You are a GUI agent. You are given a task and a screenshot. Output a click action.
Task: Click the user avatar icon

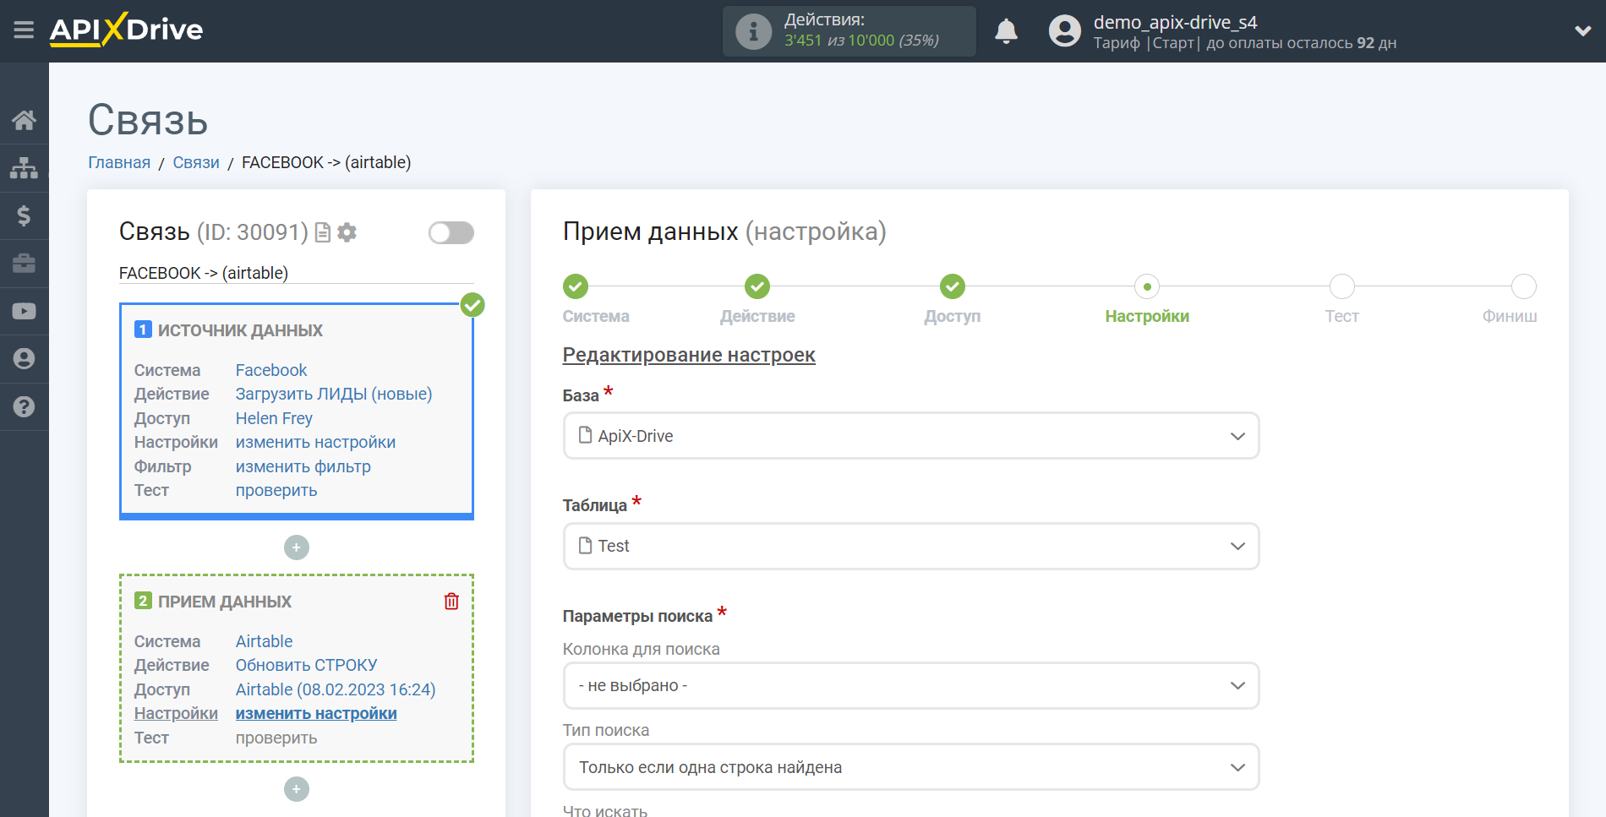click(1065, 31)
